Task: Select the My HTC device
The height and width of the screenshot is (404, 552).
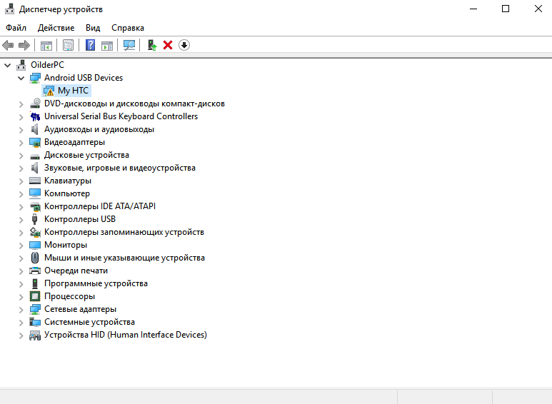Action: pos(73,91)
